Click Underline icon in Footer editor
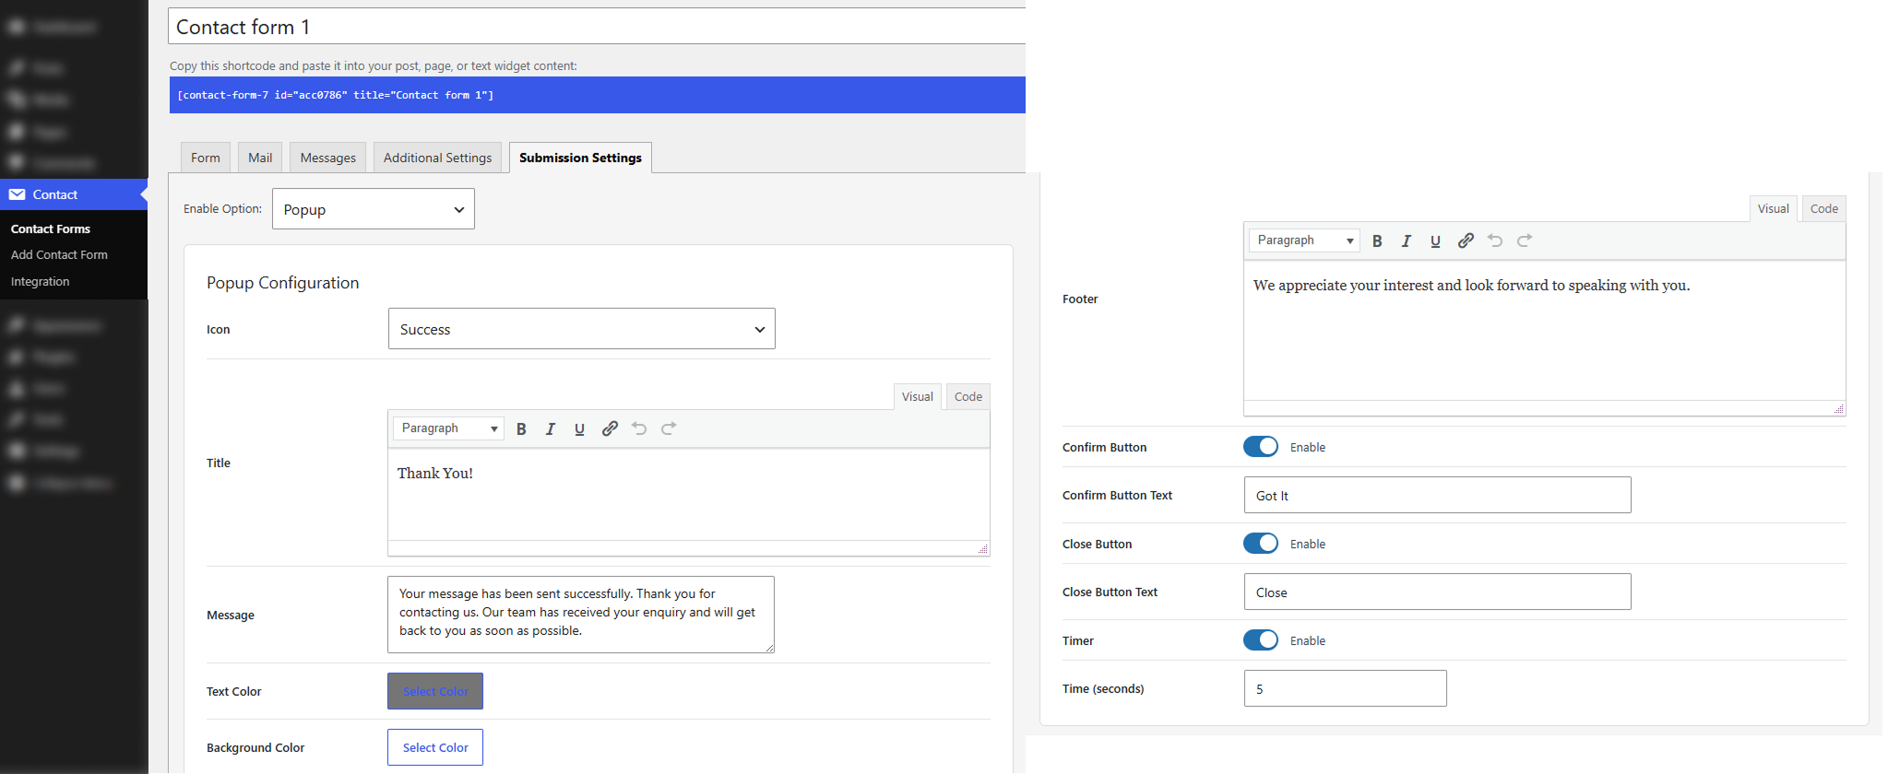 click(x=1435, y=240)
